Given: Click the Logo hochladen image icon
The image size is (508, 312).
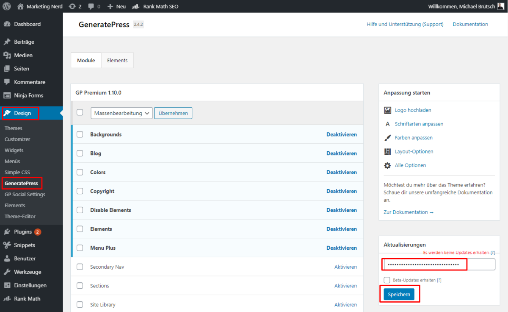Looking at the screenshot, I should (x=387, y=110).
